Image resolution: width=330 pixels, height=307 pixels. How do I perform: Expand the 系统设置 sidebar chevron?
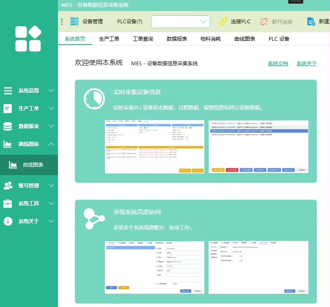(x=51, y=91)
